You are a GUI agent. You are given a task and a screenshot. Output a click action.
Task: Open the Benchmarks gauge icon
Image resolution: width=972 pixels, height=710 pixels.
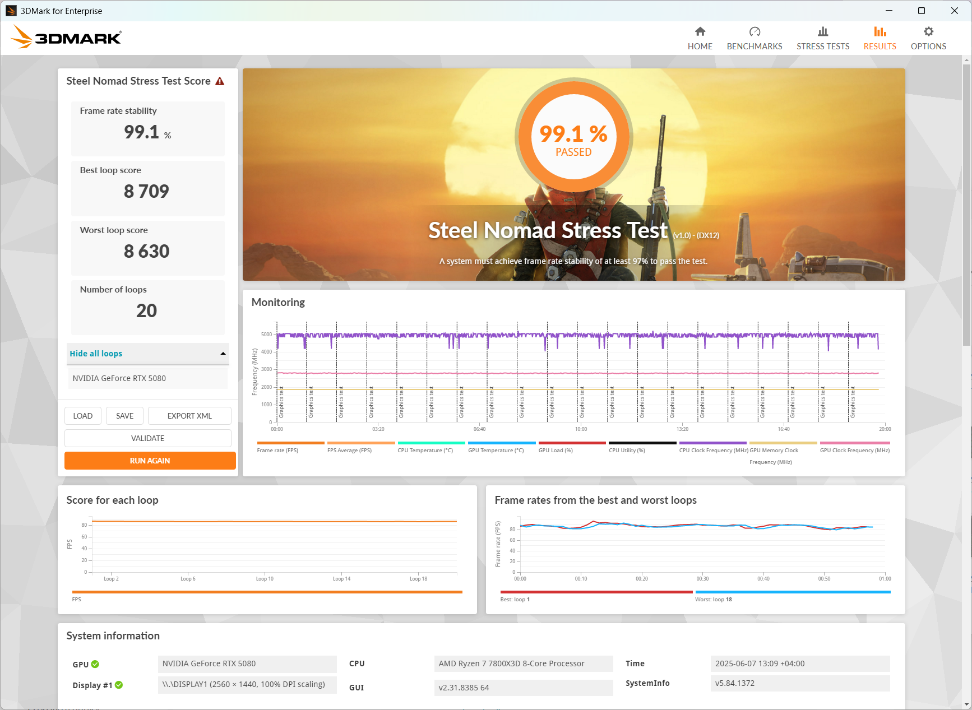[x=755, y=31]
